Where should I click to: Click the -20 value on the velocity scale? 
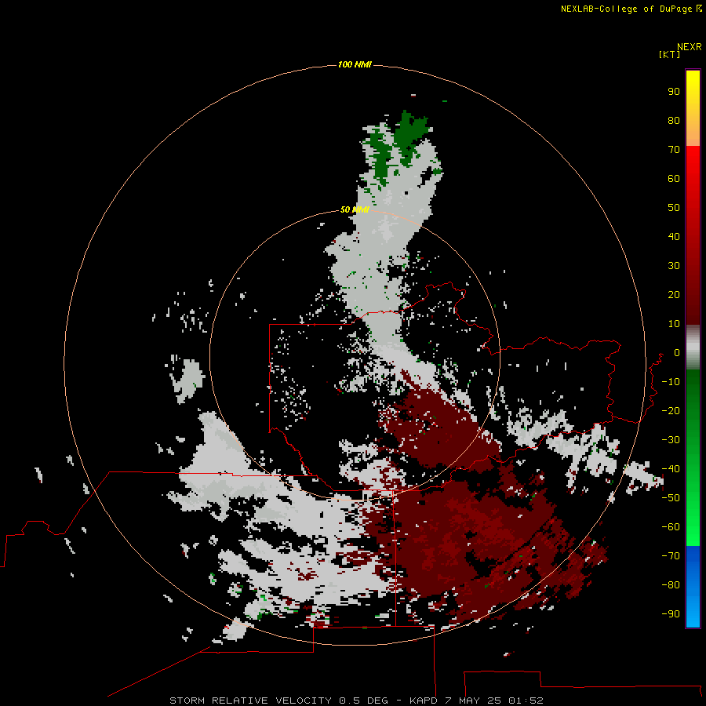pyautogui.click(x=671, y=410)
